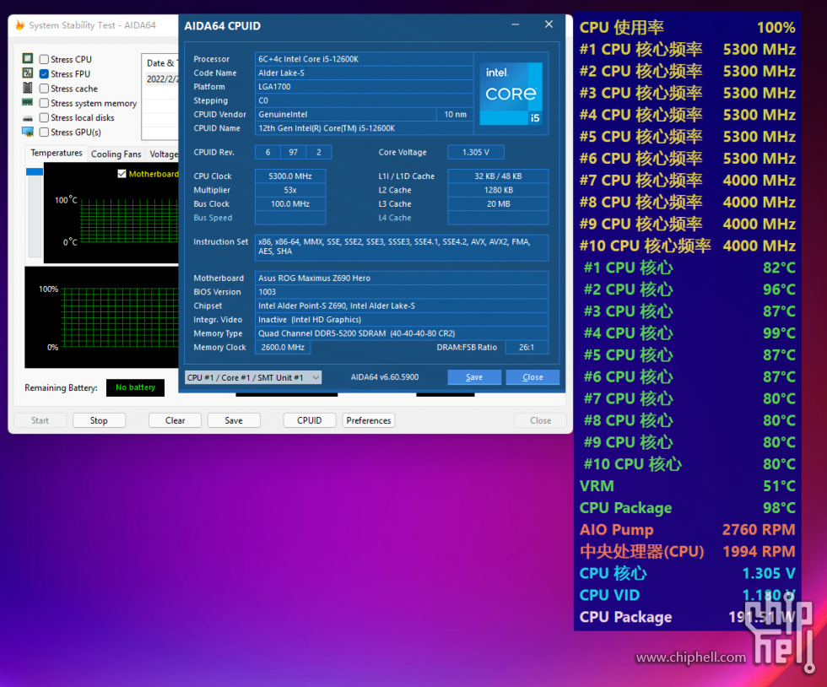Viewport: 827px width, 687px height.
Task: Switch to the Cooling Fans tab
Action: click(x=116, y=154)
